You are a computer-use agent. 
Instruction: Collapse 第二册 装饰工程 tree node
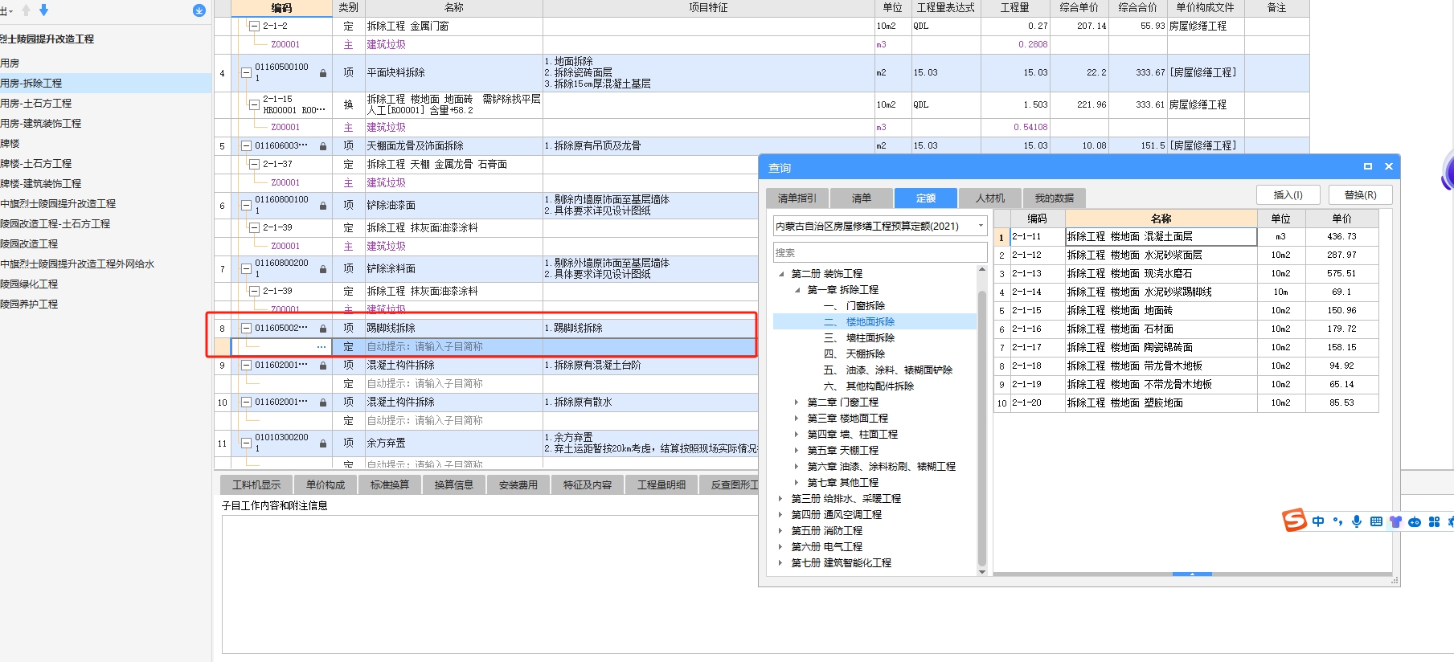pos(781,274)
